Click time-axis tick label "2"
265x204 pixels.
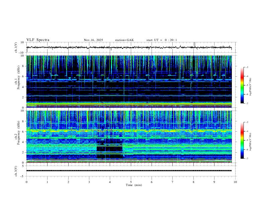(x=68, y=182)
